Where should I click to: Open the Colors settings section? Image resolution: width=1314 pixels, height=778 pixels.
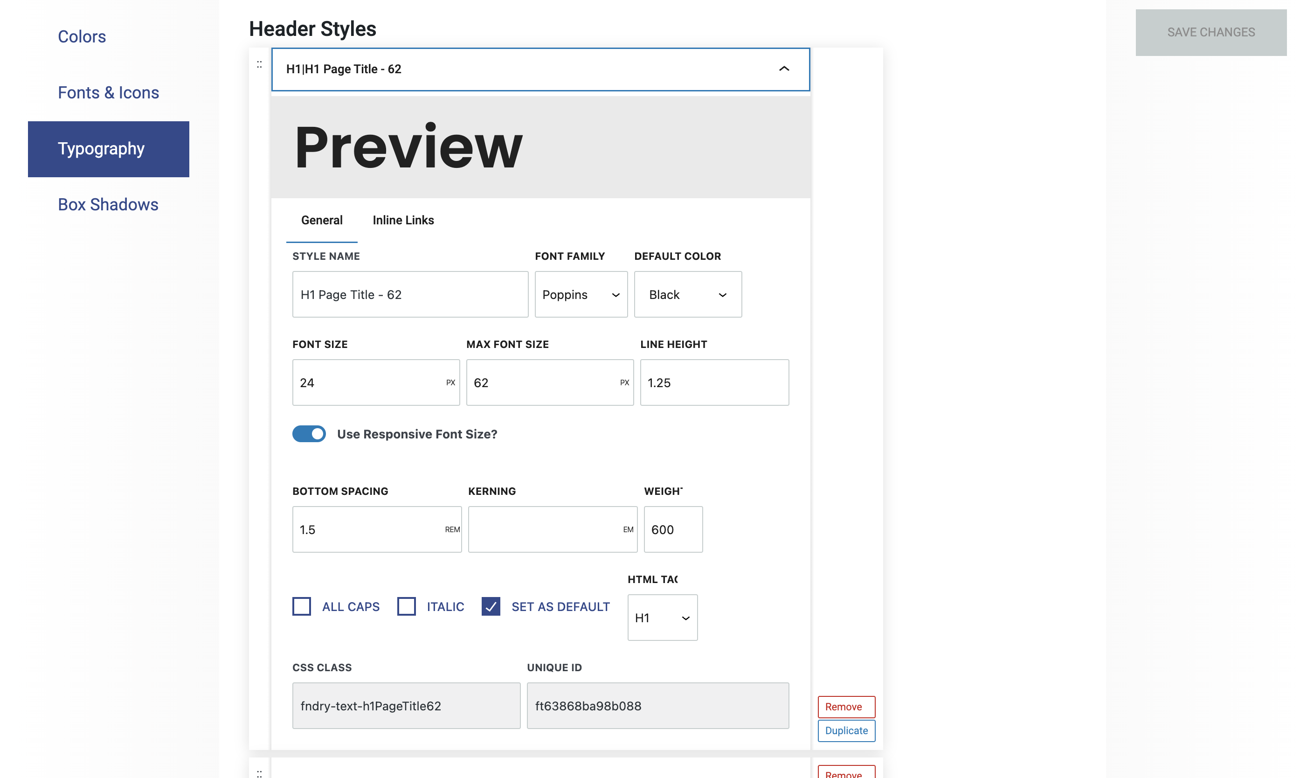tap(82, 37)
